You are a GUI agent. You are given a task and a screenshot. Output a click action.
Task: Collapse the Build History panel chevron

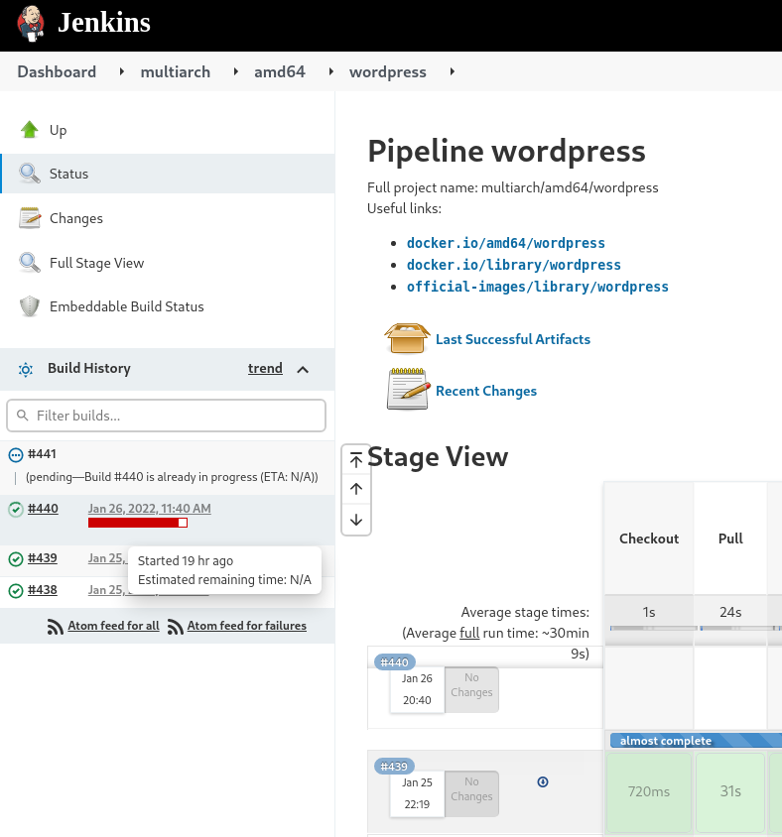click(x=304, y=369)
